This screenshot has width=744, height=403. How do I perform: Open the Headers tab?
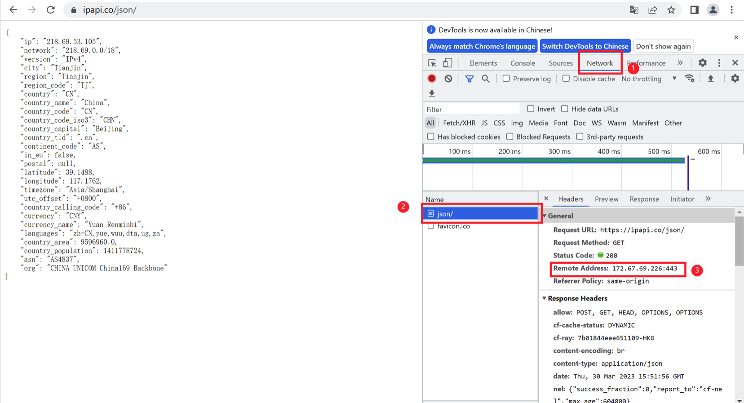571,199
